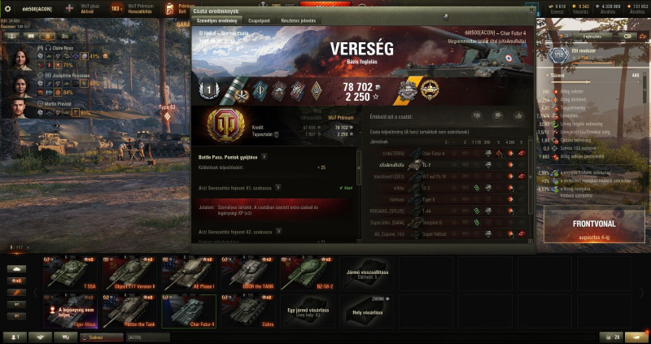Select the T 55A tank thumbnail
This screenshot has width=651, height=344.
click(x=69, y=273)
